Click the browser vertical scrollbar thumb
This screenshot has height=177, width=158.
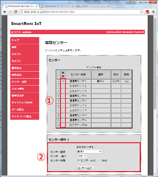coord(155,64)
